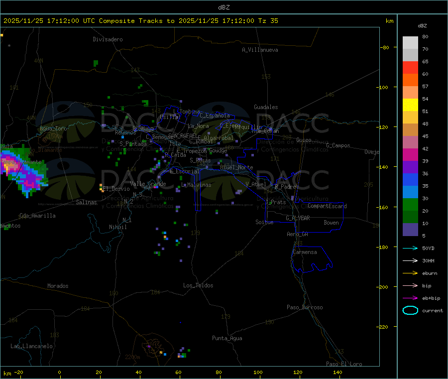Click the 'Paso_El_Loro' label
The width and height of the screenshot is (448, 379).
pos(344,364)
